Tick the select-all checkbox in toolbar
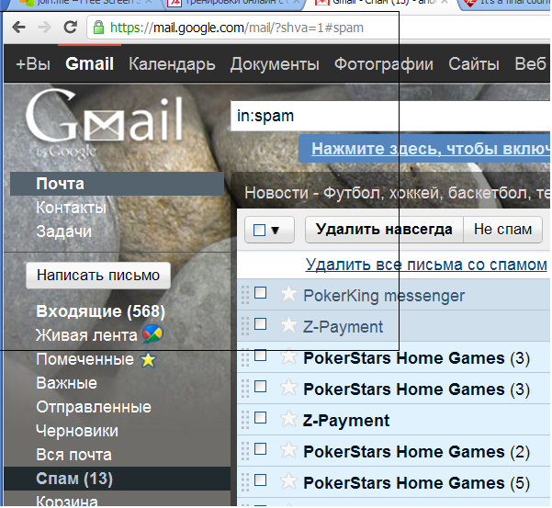This screenshot has height=508, width=552. point(259,231)
